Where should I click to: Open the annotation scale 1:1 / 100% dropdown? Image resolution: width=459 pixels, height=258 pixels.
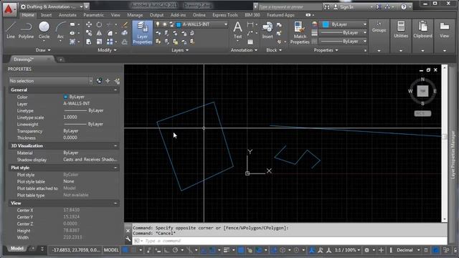[x=347, y=250]
